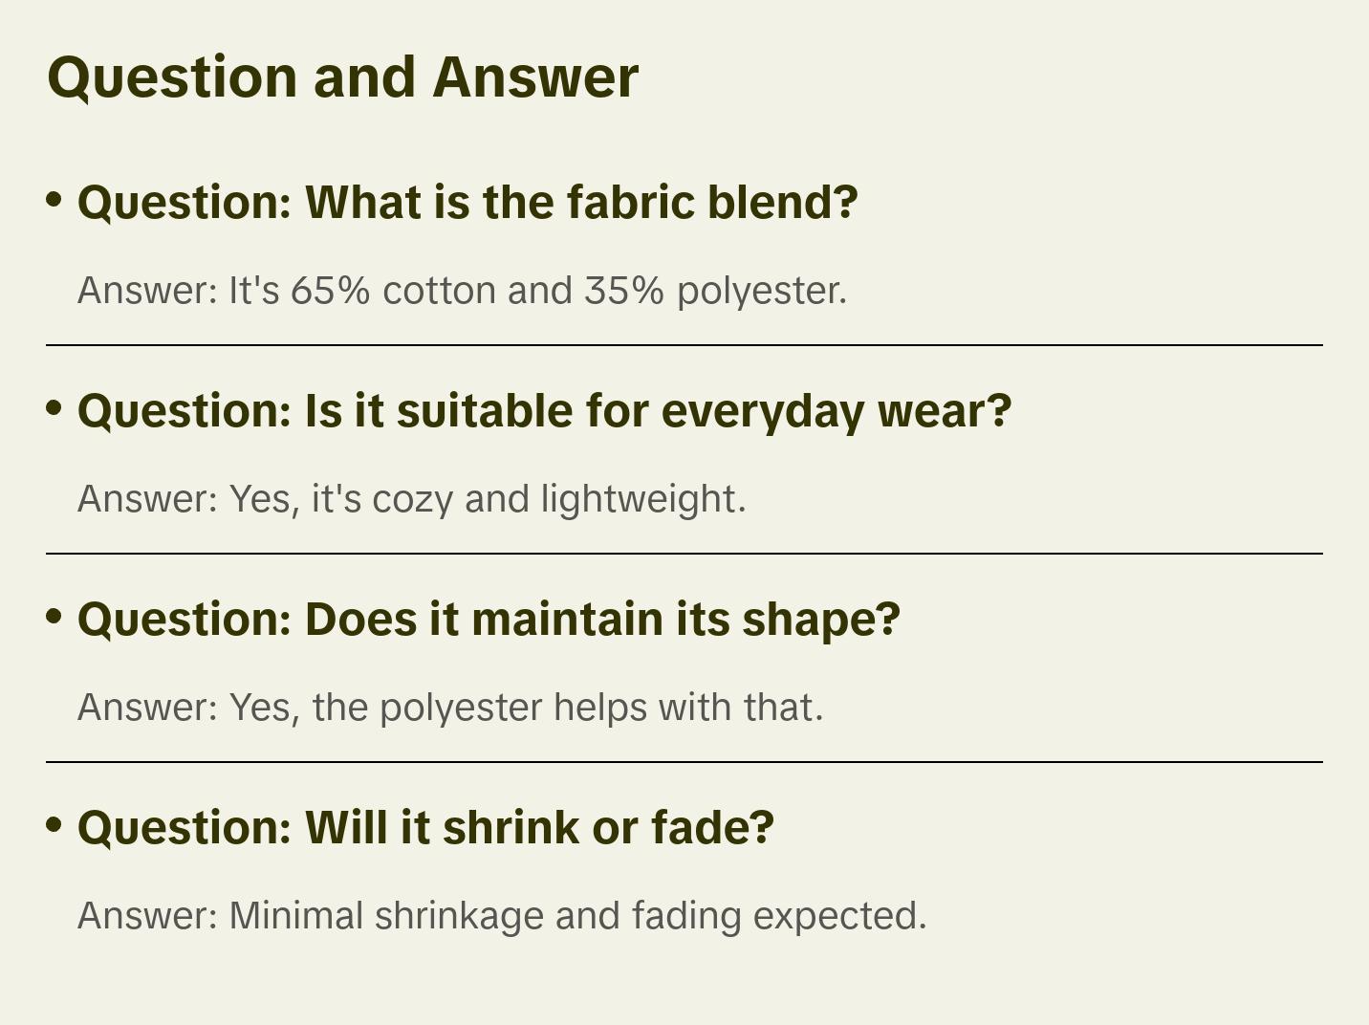The width and height of the screenshot is (1369, 1025).
Task: Click the bullet beside the maintain shape question
Action: pos(54,617)
